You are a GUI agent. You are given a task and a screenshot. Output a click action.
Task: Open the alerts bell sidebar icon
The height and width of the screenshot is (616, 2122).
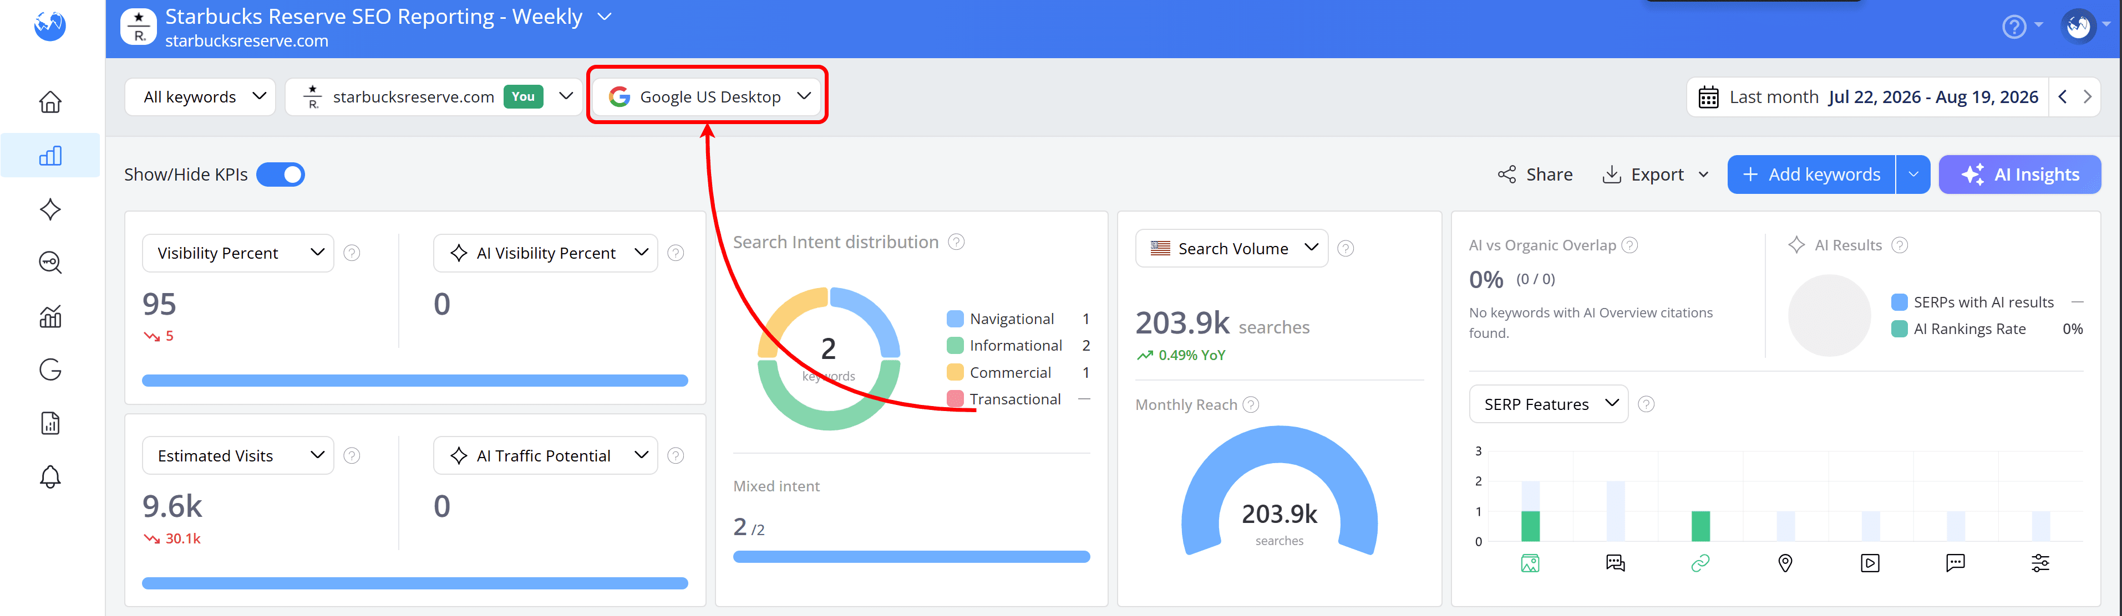tap(50, 476)
